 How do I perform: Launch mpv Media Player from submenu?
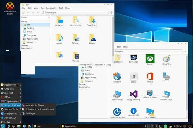pyautogui.click(x=34, y=105)
